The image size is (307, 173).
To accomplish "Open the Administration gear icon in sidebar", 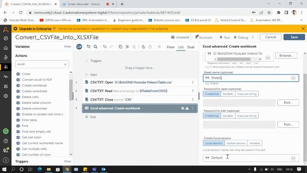I will pos(6,96).
